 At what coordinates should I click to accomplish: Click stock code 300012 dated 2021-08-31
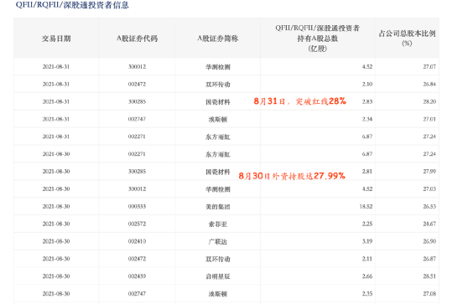pyautogui.click(x=137, y=67)
